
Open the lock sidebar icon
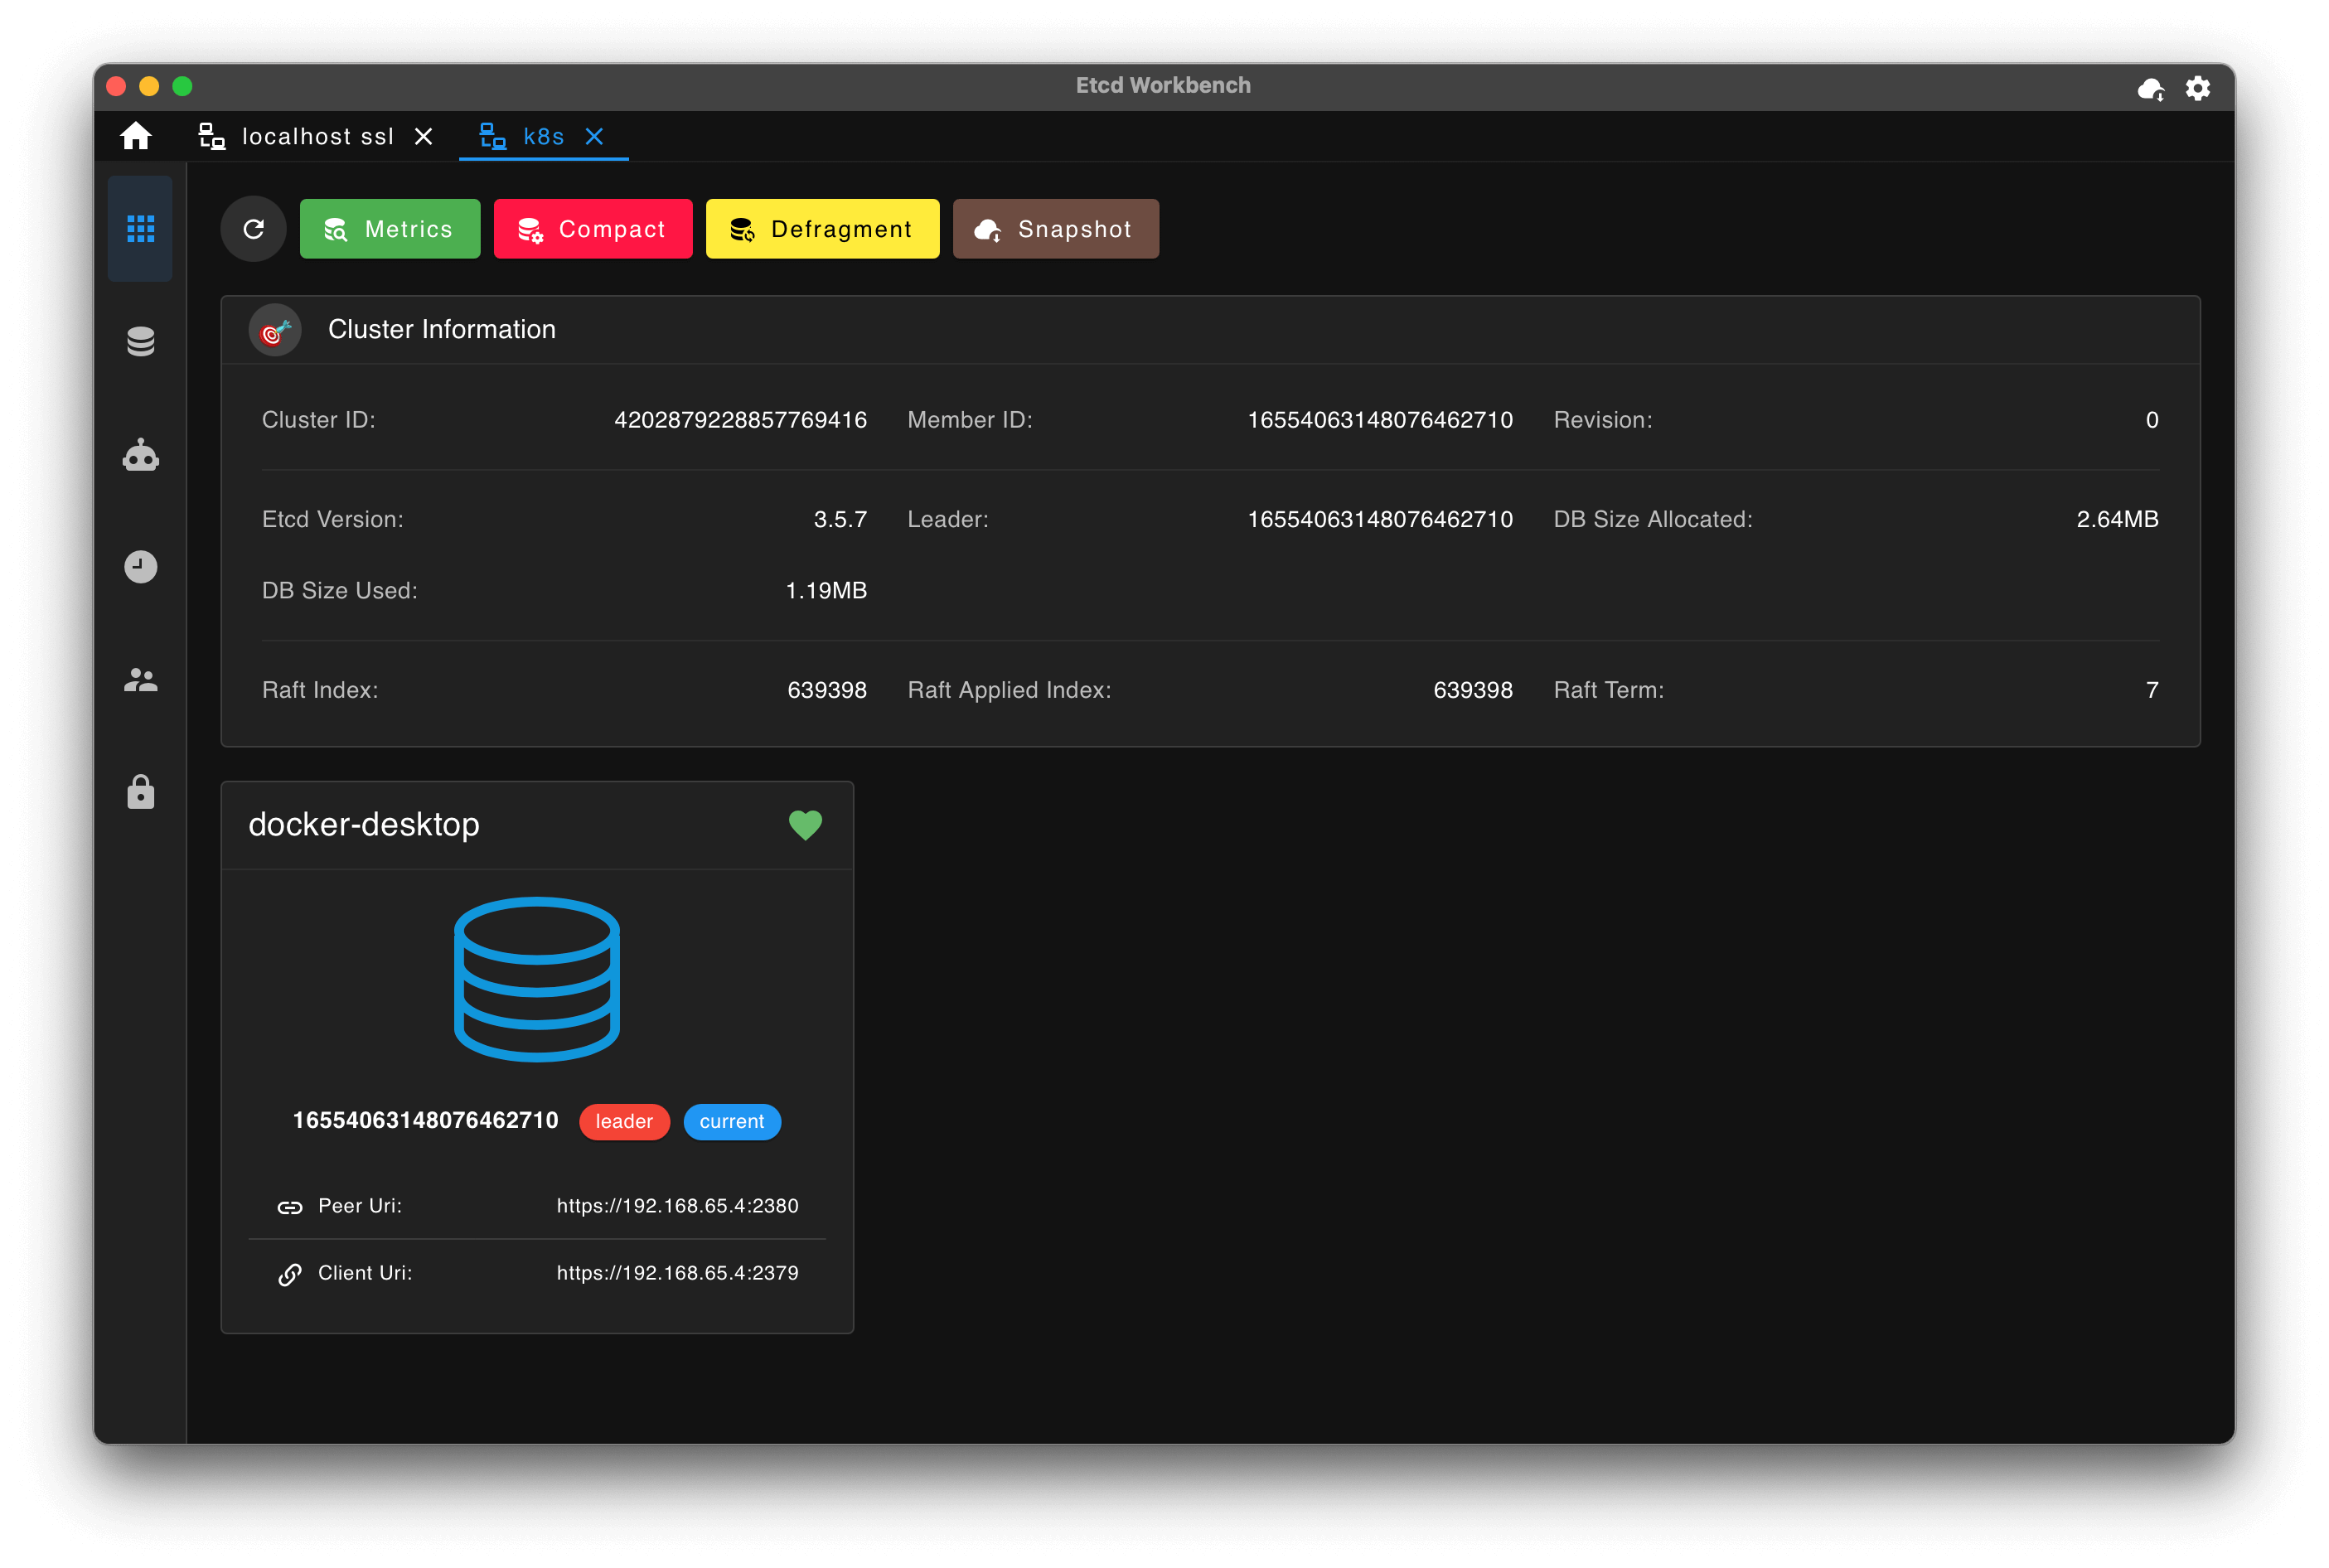coord(141,792)
